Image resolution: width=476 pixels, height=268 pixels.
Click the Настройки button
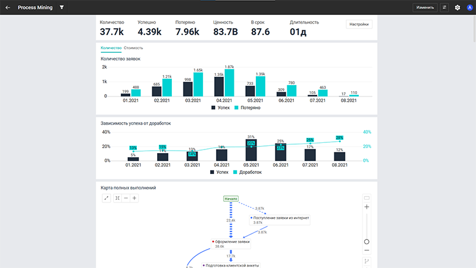coord(359,24)
